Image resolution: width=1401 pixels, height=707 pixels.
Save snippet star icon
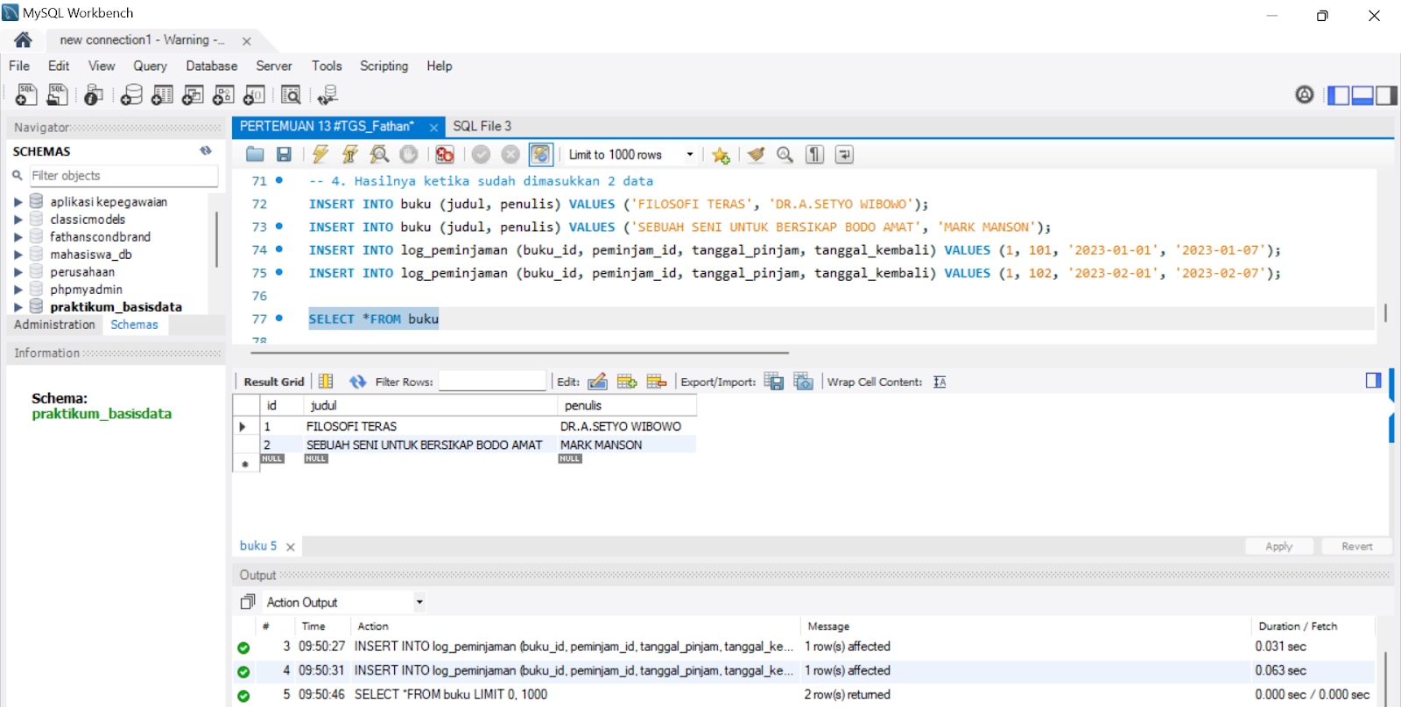721,155
